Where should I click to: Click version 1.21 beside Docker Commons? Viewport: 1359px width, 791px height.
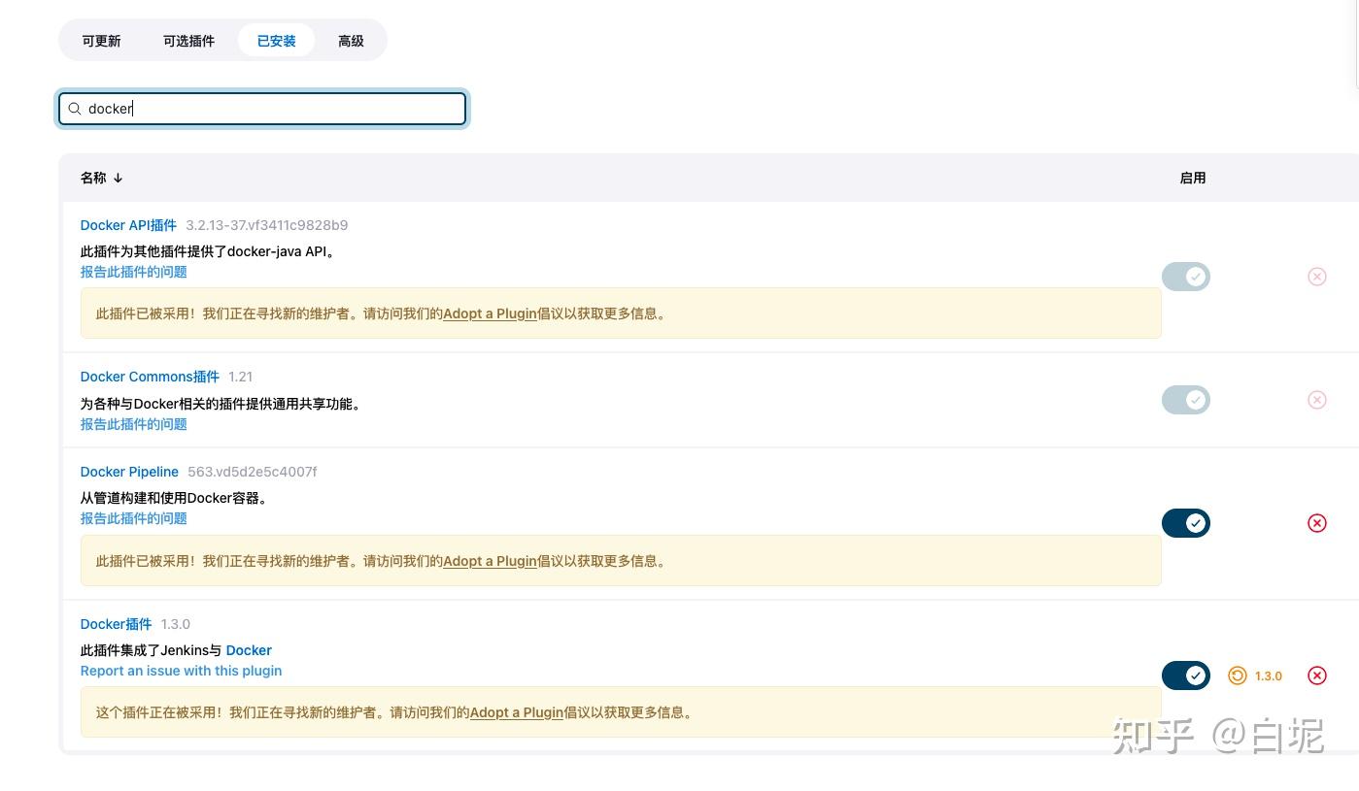click(240, 377)
